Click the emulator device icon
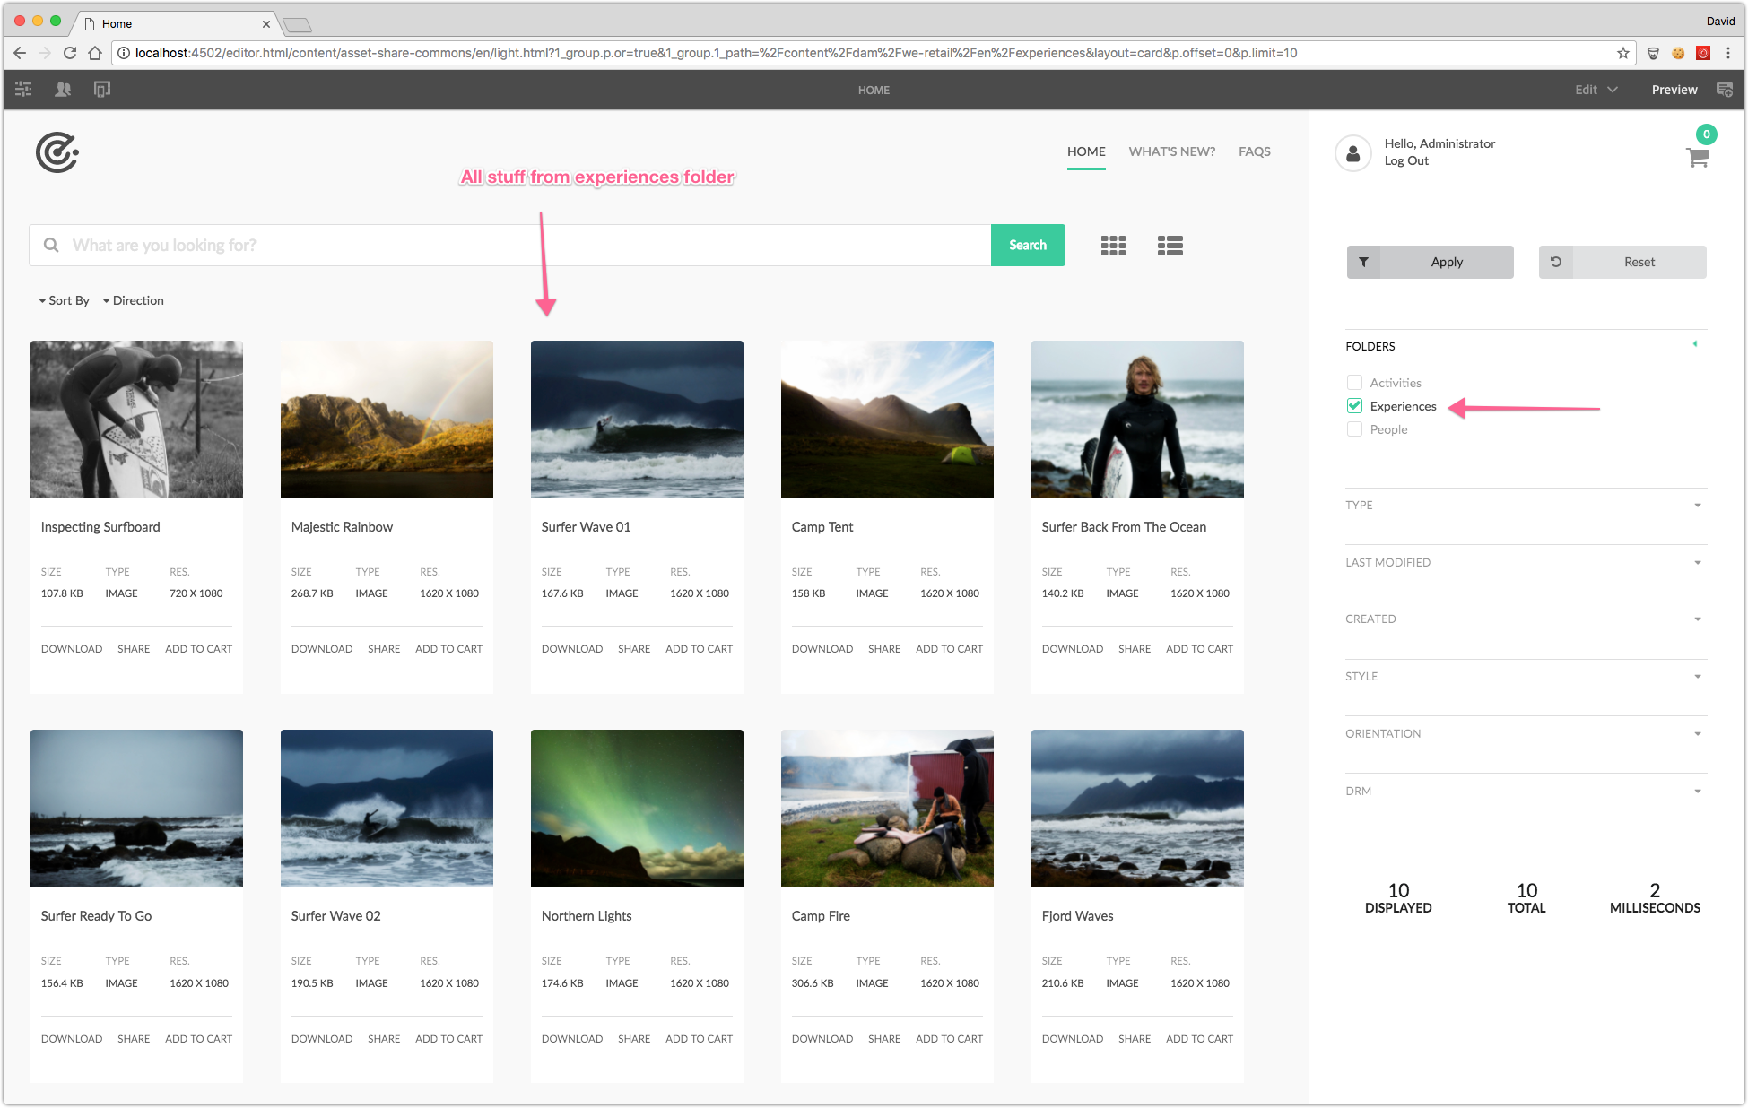This screenshot has width=1748, height=1108. point(102,90)
